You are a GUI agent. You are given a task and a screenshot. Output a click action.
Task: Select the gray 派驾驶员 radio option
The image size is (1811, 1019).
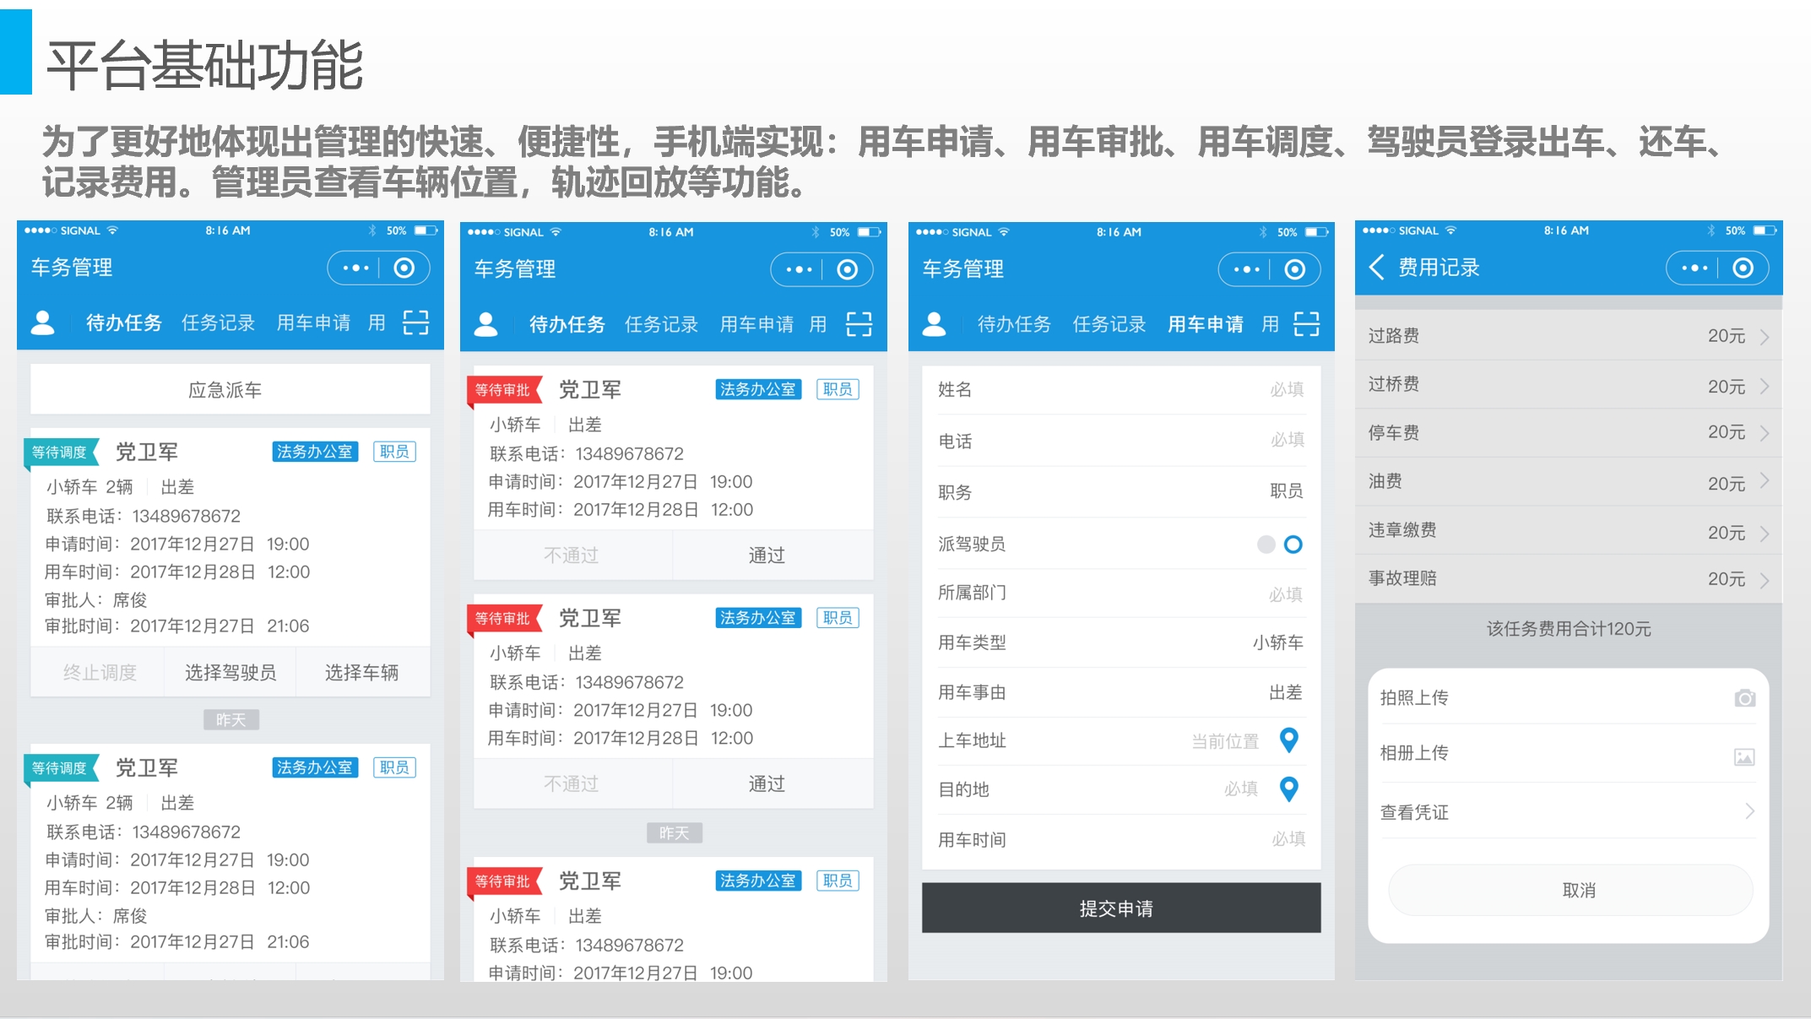pos(1266,545)
